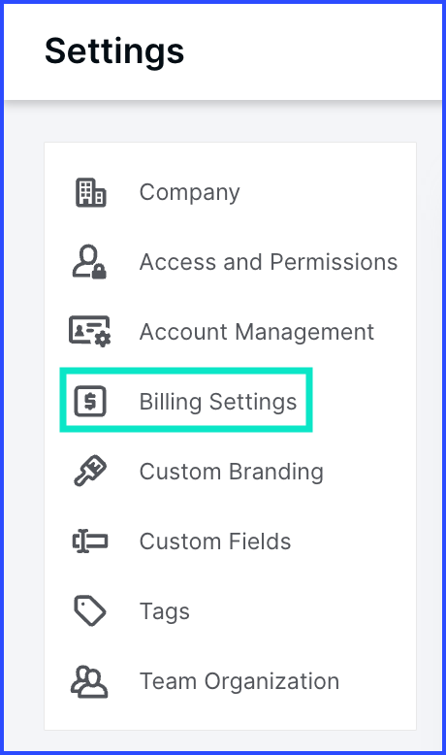The width and height of the screenshot is (446, 755).
Task: Click empty space below Team Organization in the card
Action: (230, 716)
